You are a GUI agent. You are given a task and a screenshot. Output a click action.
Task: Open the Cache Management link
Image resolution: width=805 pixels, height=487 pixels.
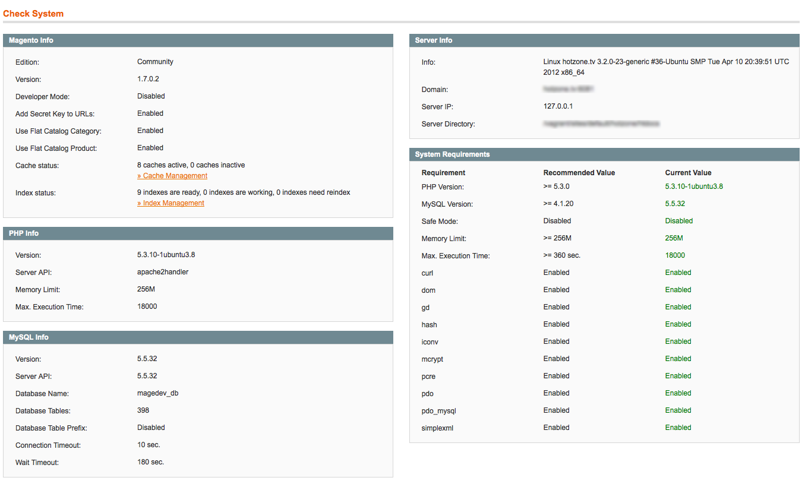[172, 176]
